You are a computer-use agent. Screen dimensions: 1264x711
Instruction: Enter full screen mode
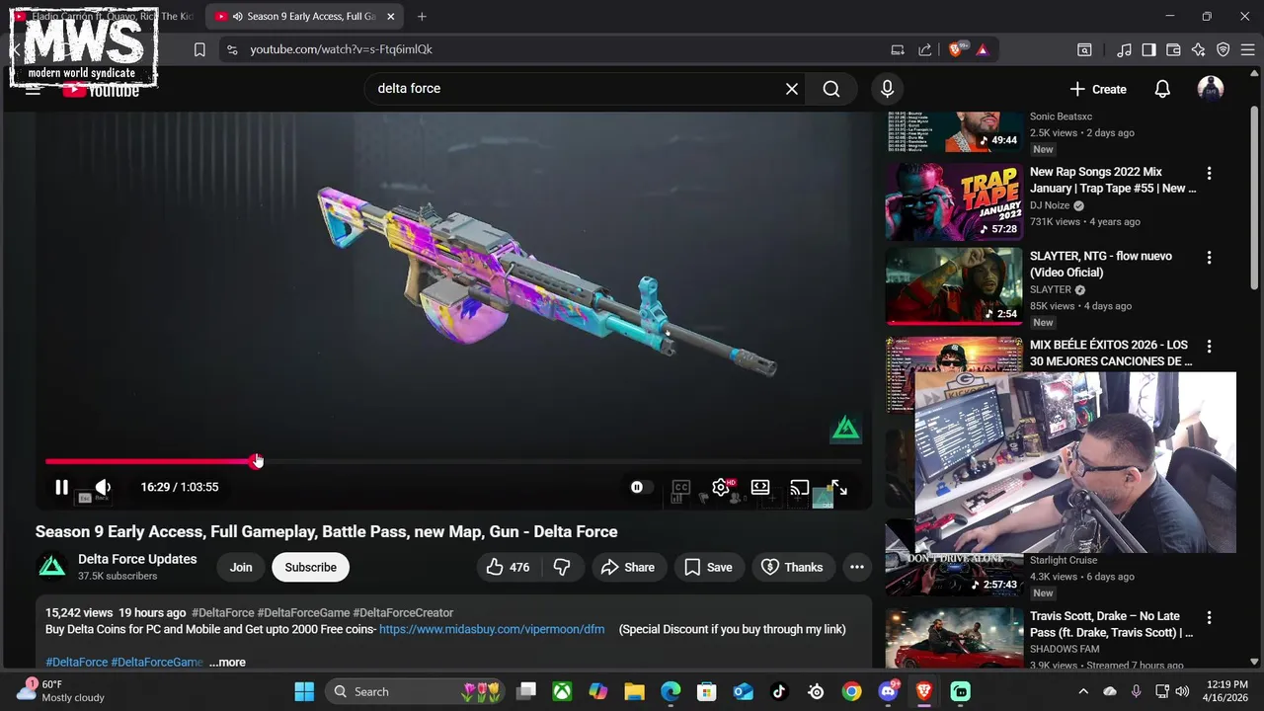click(x=838, y=487)
